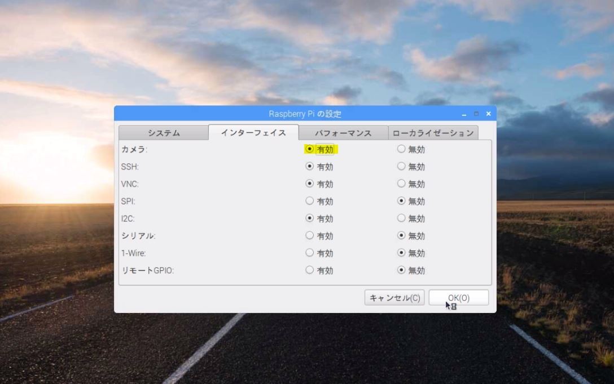Enable SPI by choosing 有効
Screen dimensions: 614x384
pos(309,201)
